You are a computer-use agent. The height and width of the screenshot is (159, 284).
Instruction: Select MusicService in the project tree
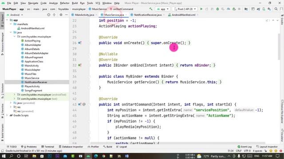click(32, 78)
